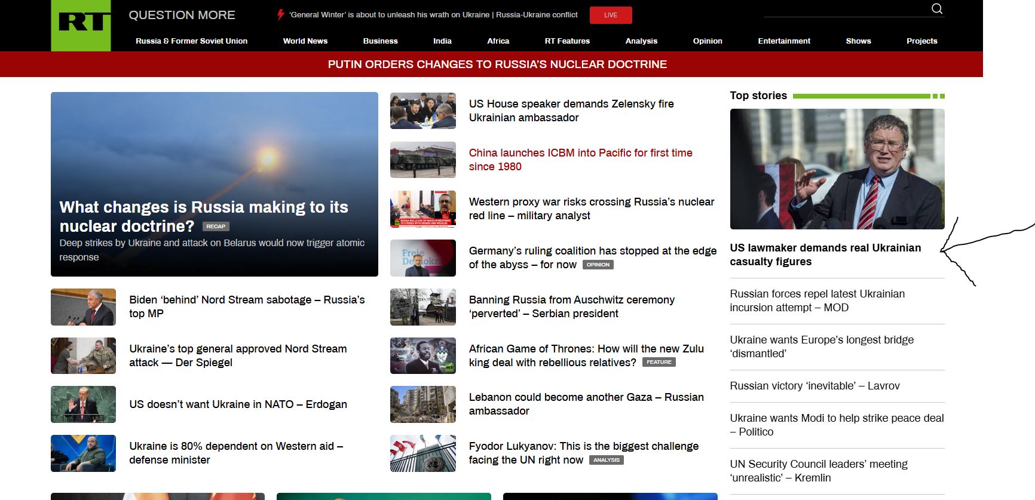
Task: Select India in the navigation bar
Action: point(442,41)
